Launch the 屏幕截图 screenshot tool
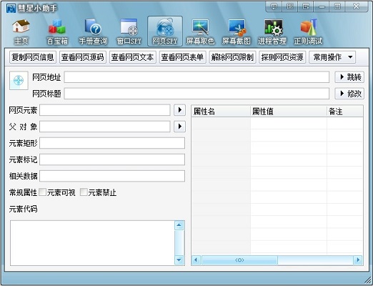 [237, 31]
